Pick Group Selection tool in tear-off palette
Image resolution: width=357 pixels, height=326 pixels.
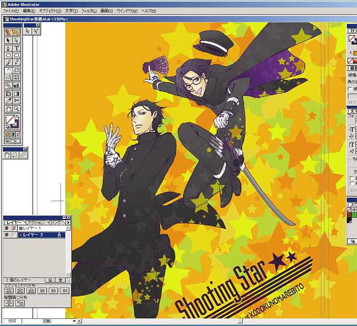[36, 31]
